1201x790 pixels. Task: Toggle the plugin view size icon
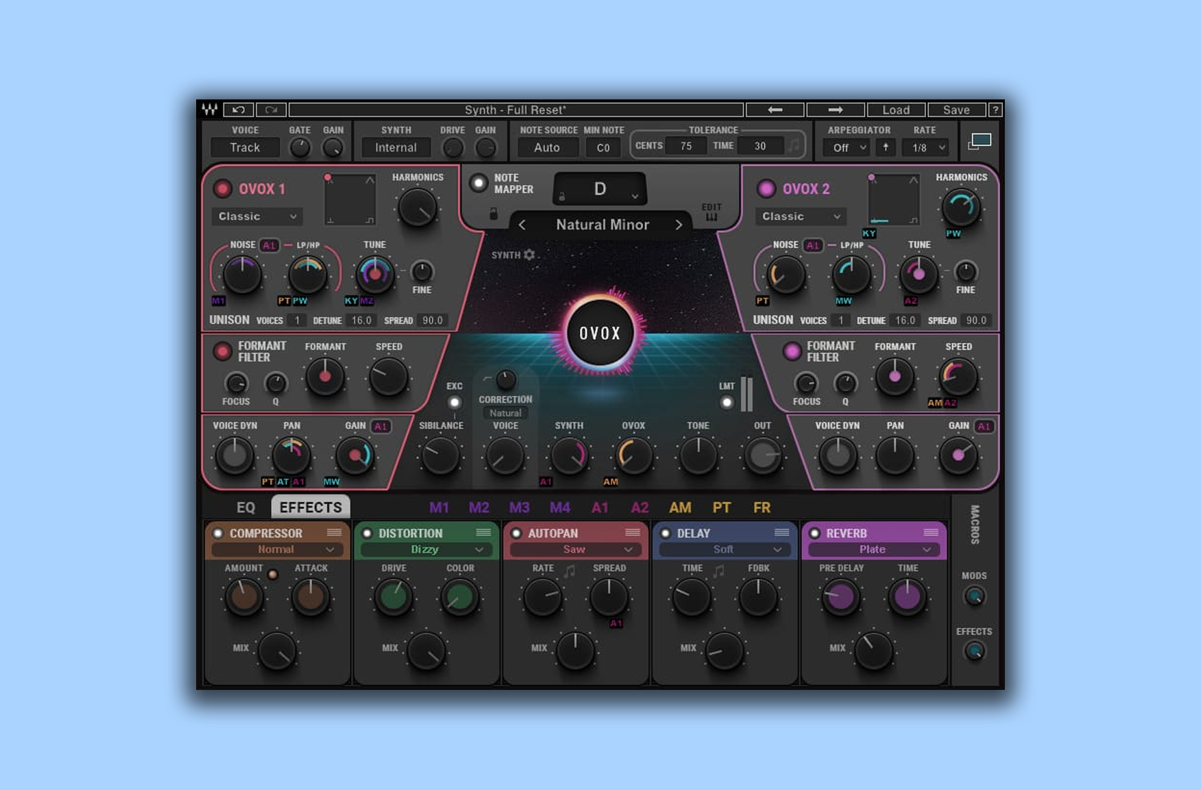pos(979,141)
